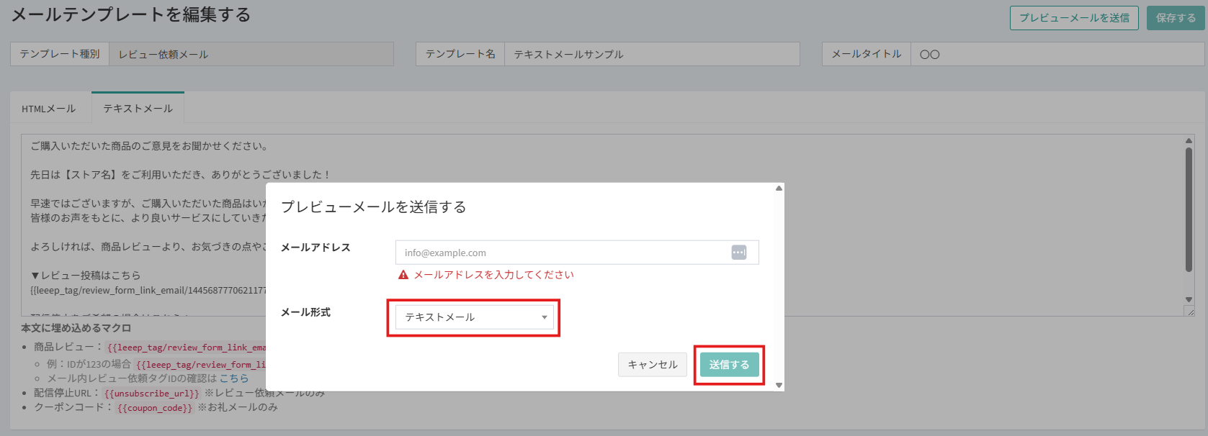Select the テキストメール tab
The height and width of the screenshot is (436, 1208).
point(138,109)
